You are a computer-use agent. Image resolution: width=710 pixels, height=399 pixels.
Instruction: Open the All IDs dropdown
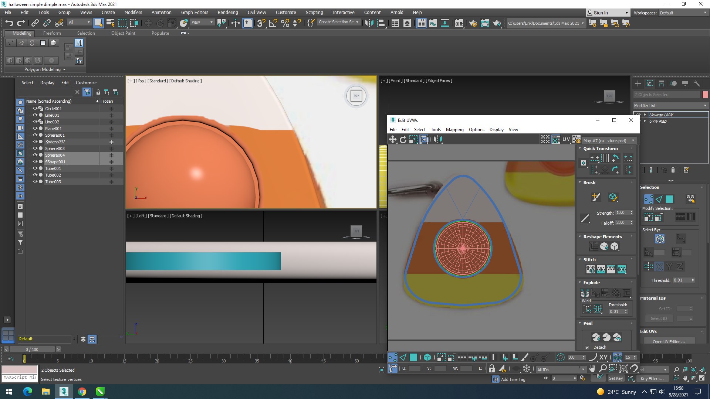point(561,369)
